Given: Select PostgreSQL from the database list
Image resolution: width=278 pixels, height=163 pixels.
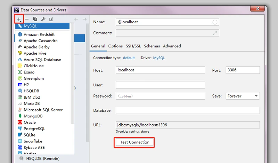Looking at the screenshot, I should pyautogui.click(x=34, y=129).
